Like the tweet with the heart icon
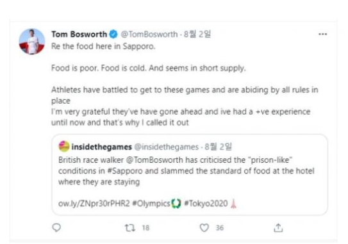 coord(204,228)
